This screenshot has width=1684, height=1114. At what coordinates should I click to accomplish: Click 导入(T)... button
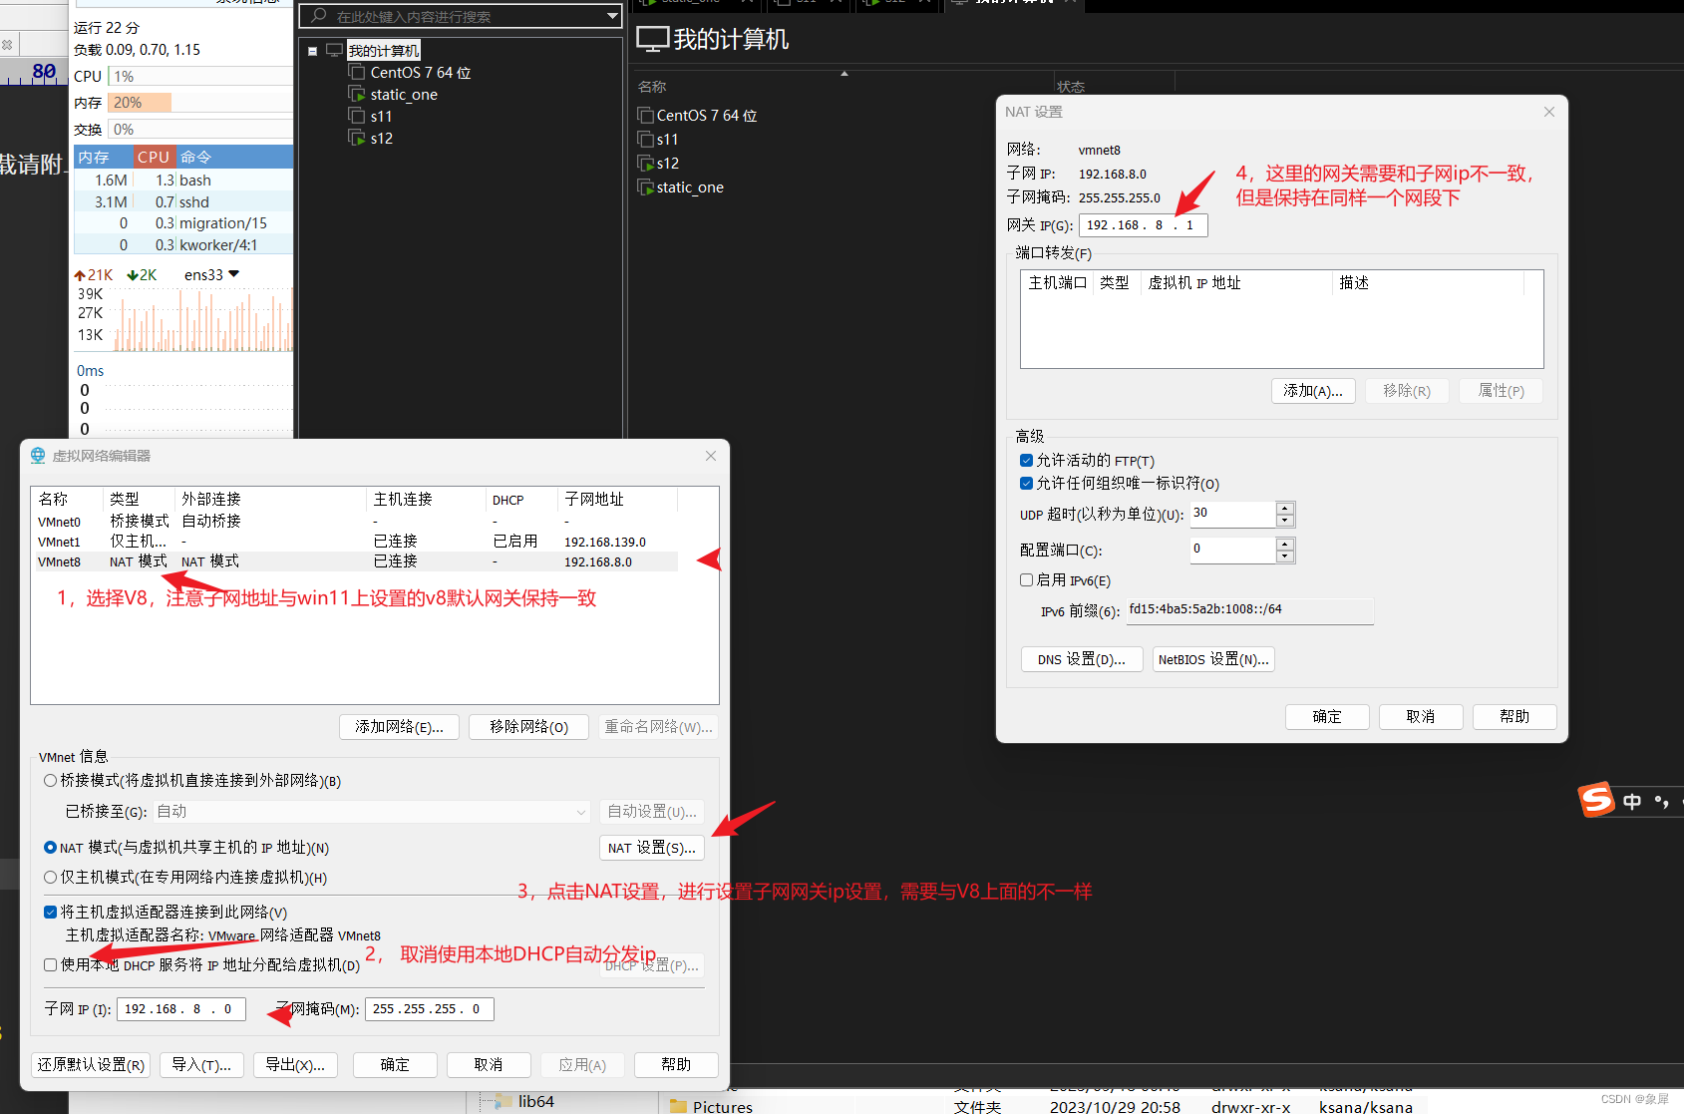[x=201, y=1065]
